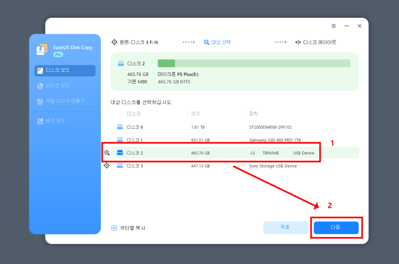Click the target-selected magnifier icon beside 디스크 2 row
399x264 pixels.
[x=107, y=153]
